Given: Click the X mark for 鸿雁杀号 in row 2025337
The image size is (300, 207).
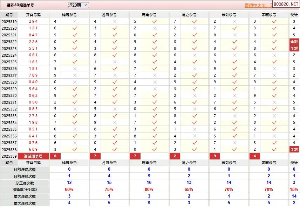Looking at the screenshot, I should click(74, 143).
